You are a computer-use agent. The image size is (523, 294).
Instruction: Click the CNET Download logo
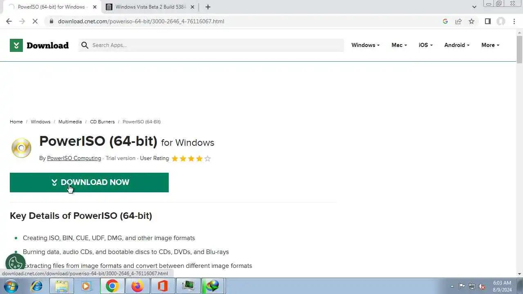39,45
